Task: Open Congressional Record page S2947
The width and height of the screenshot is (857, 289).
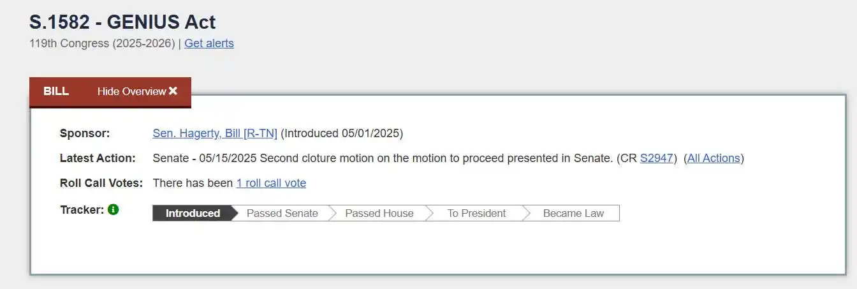Action: pos(657,158)
